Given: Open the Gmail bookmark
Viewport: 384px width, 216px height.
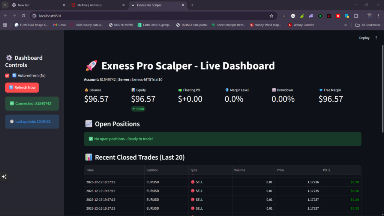Looking at the screenshot, I should pos(60,25).
